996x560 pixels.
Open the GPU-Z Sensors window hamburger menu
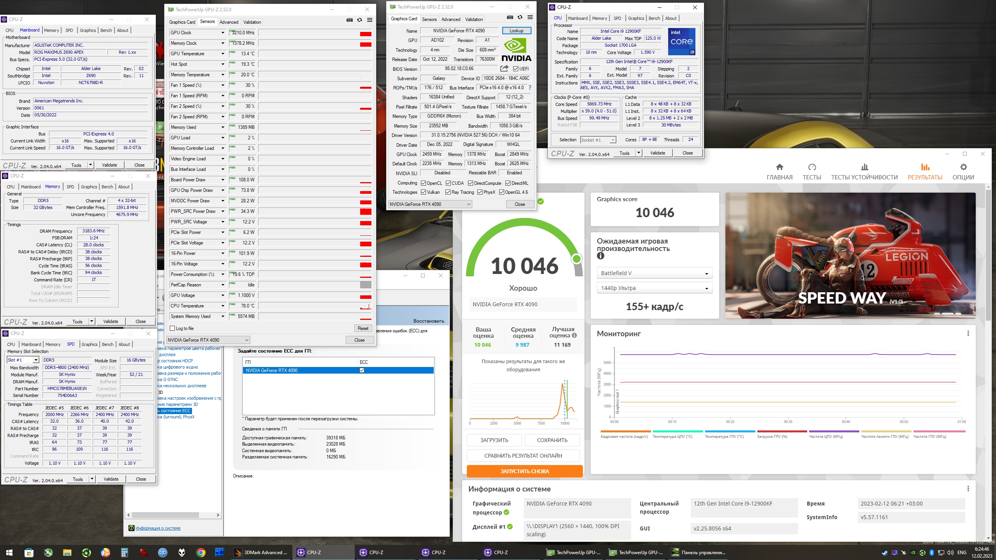click(x=370, y=20)
